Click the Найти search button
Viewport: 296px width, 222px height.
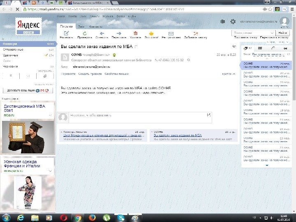[x=282, y=33]
